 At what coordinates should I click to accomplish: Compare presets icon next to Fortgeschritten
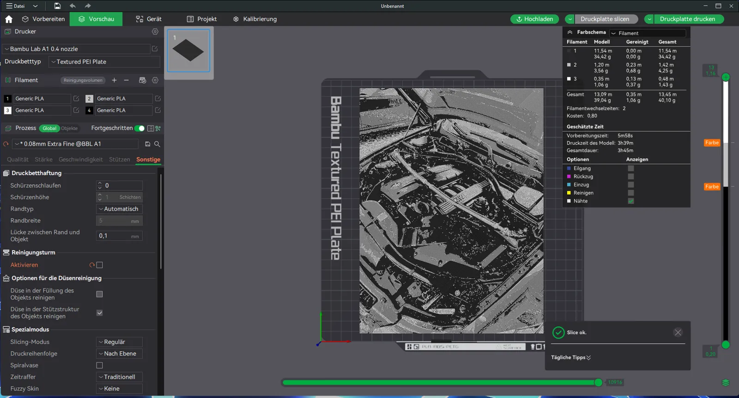(158, 129)
